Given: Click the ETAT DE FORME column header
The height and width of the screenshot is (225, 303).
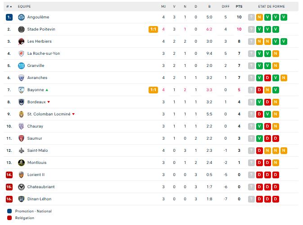Looking at the screenshot, I should pos(271,7).
